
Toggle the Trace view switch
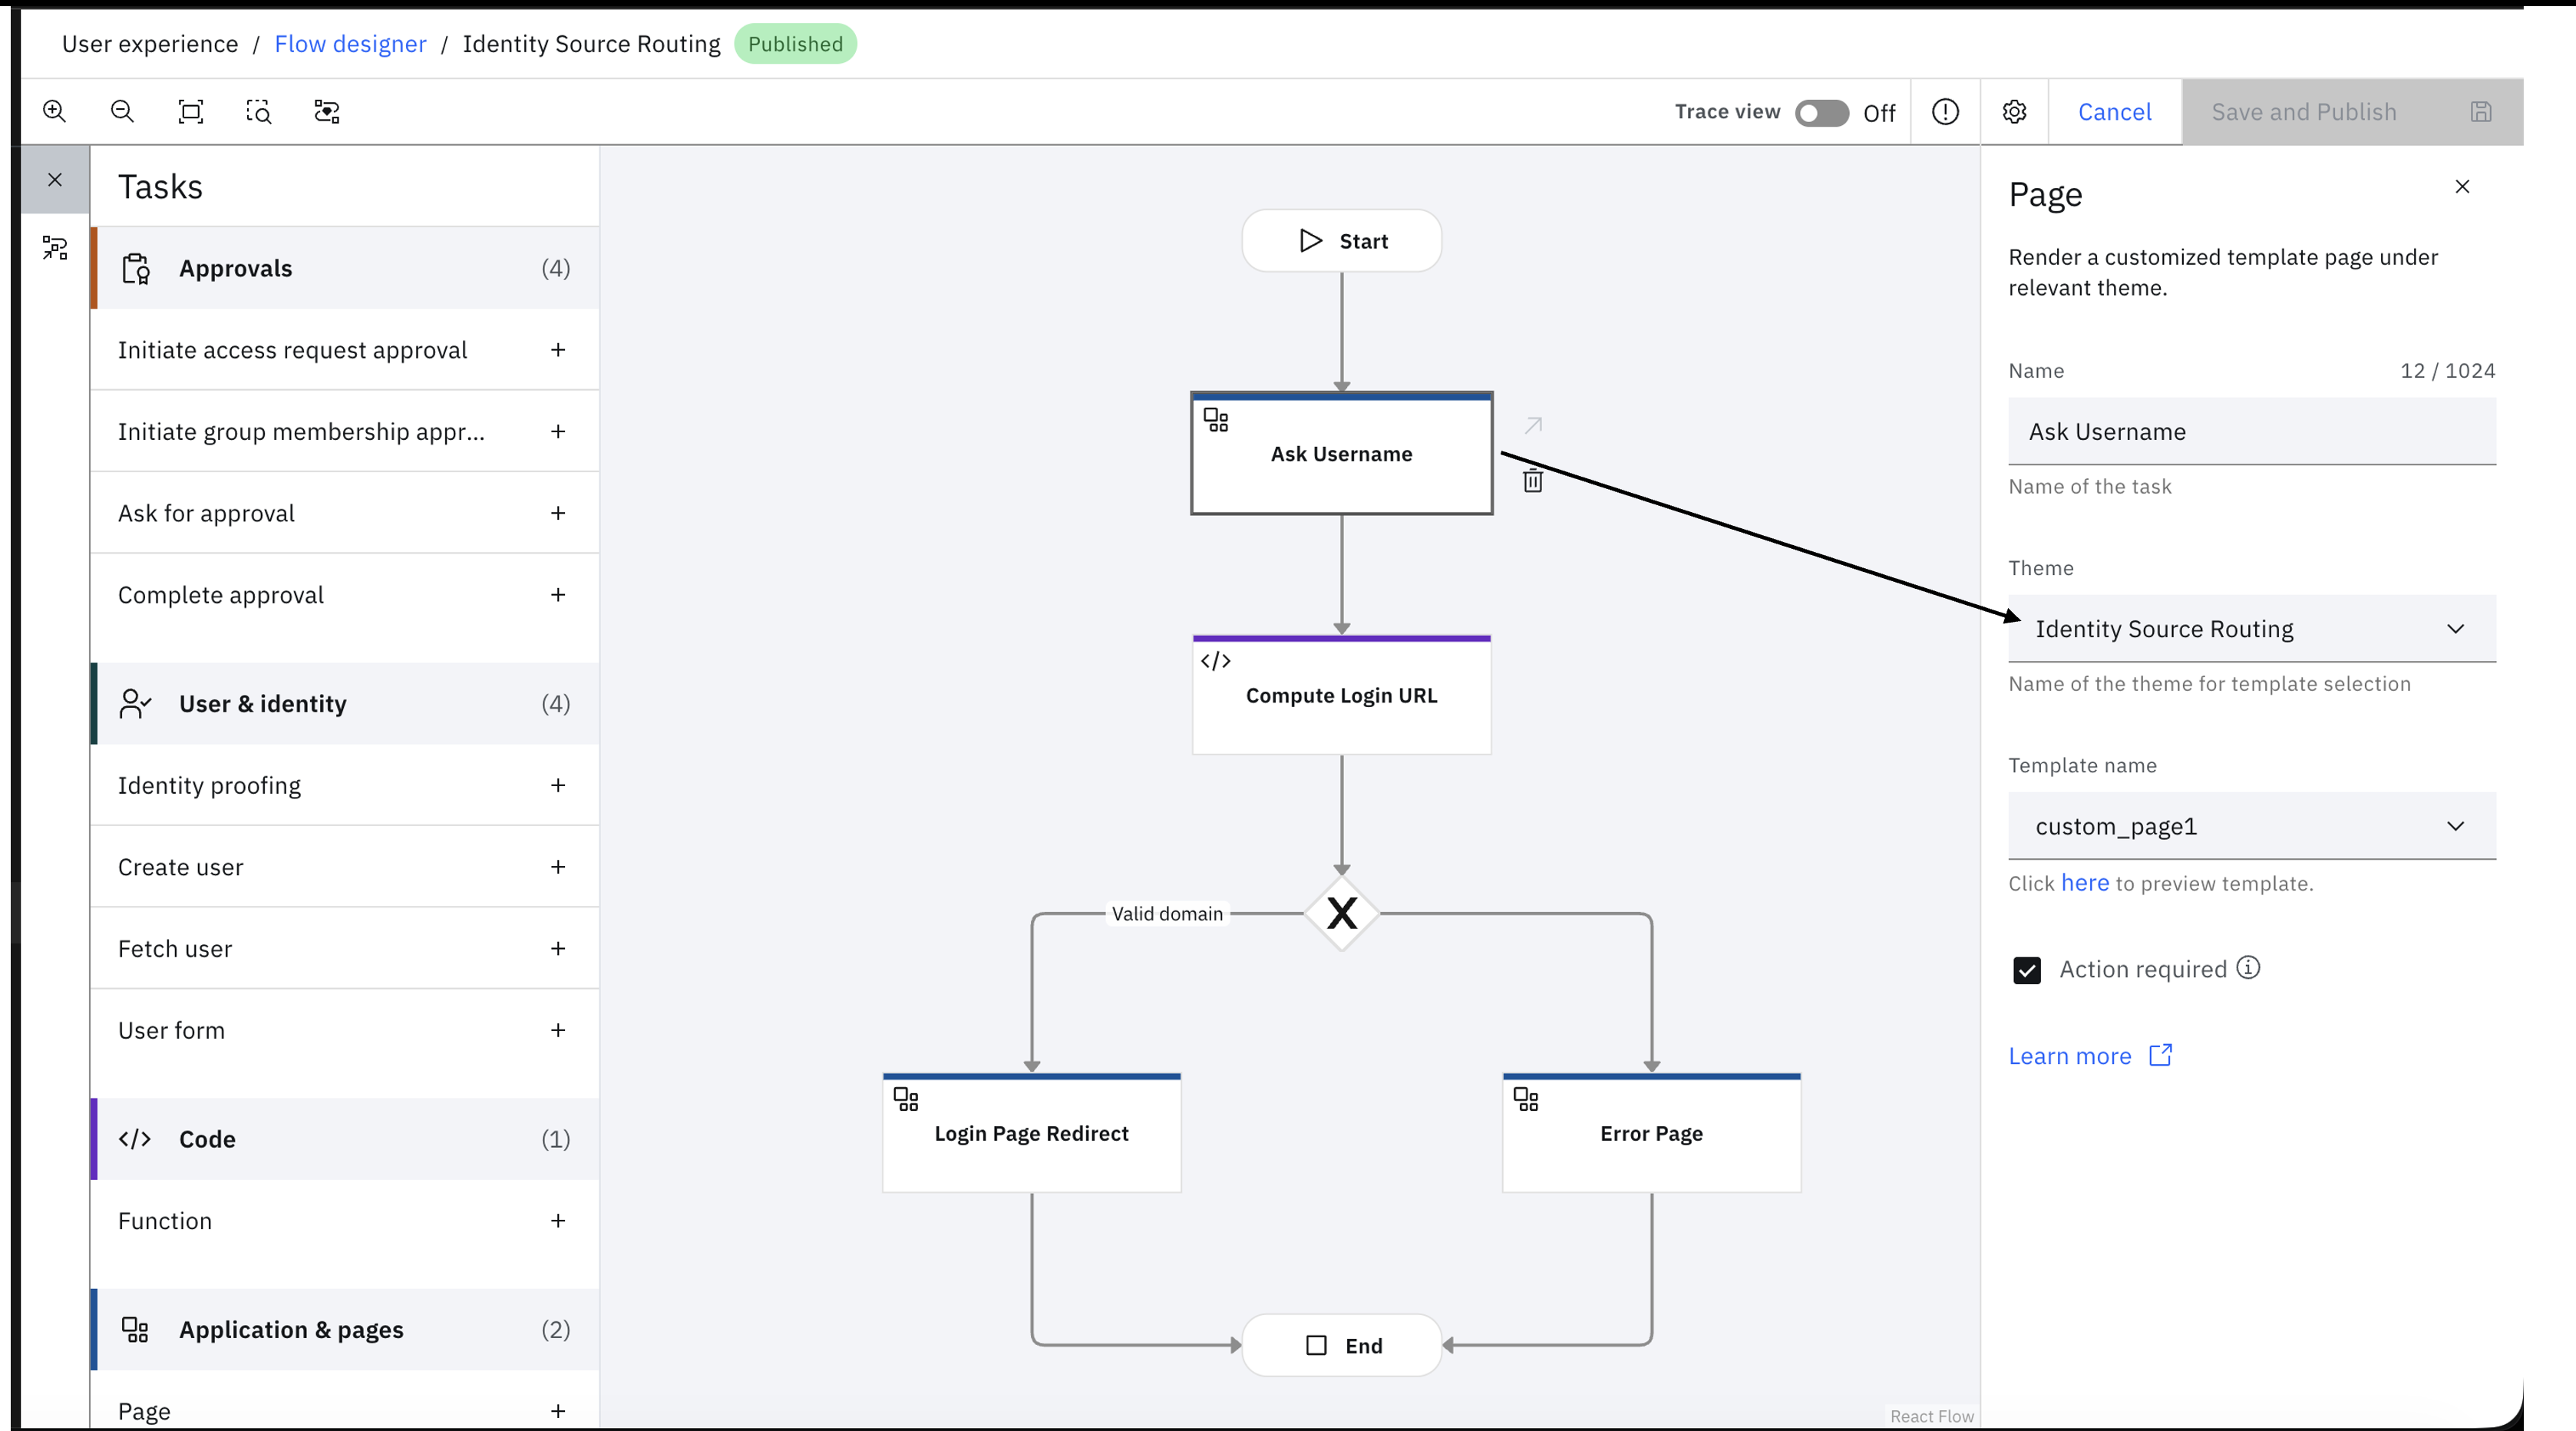coord(1821,112)
